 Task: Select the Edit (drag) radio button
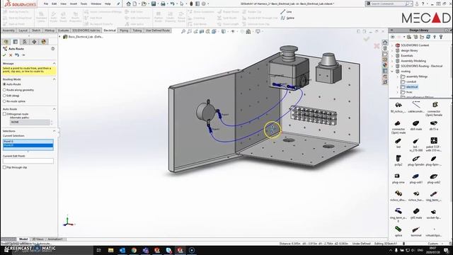coord(4,96)
